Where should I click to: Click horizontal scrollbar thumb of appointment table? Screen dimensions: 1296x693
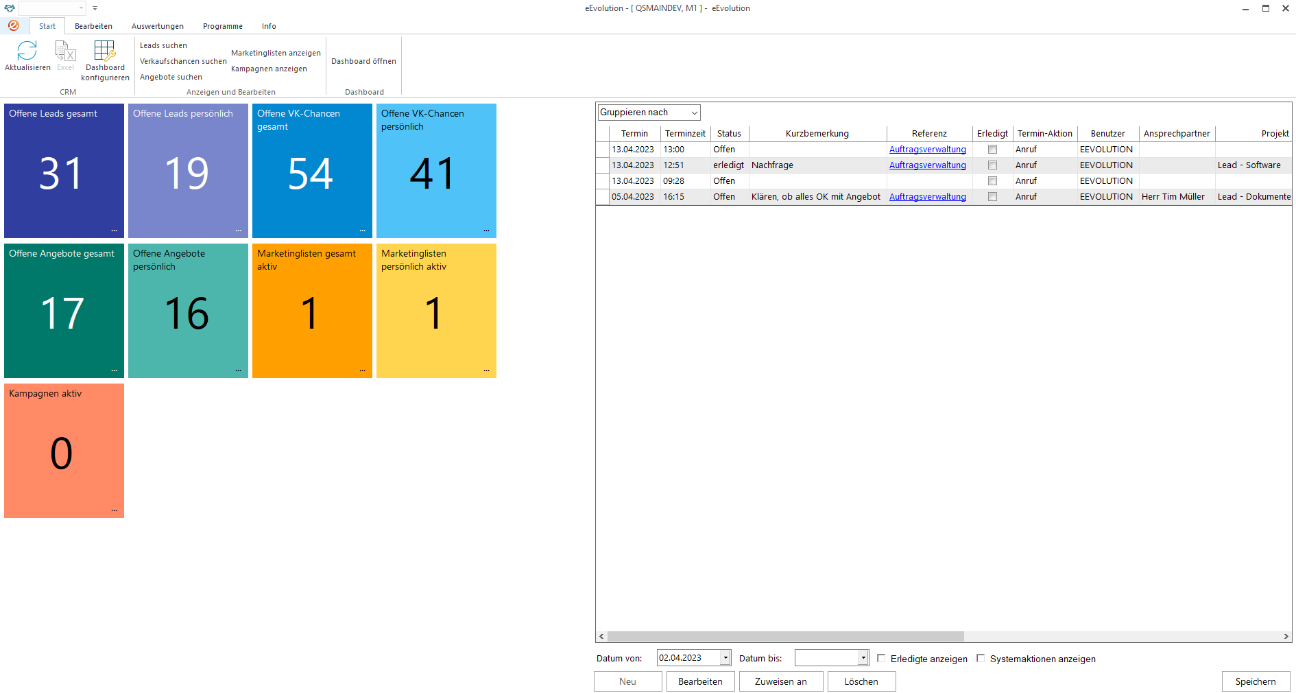tap(786, 636)
